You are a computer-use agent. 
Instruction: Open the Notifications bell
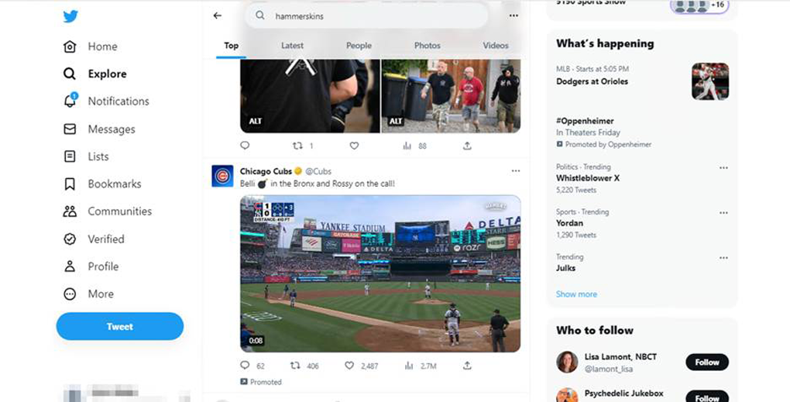[70, 101]
